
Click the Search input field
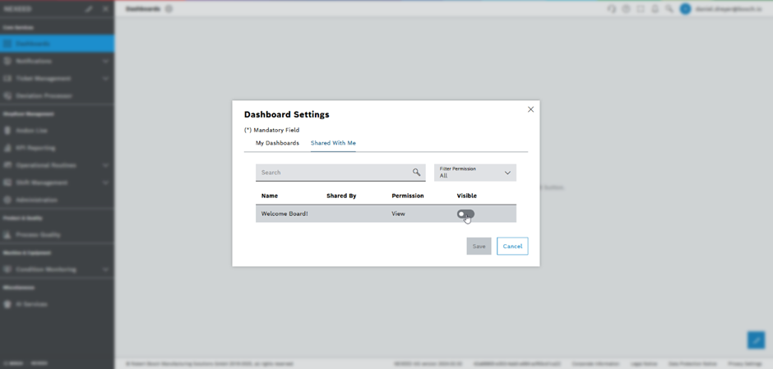[x=340, y=173]
